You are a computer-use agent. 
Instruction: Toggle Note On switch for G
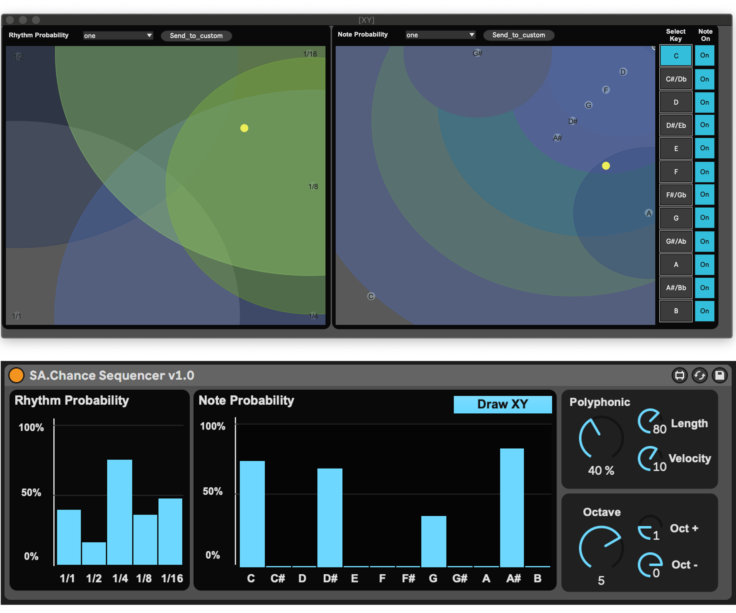tap(704, 218)
